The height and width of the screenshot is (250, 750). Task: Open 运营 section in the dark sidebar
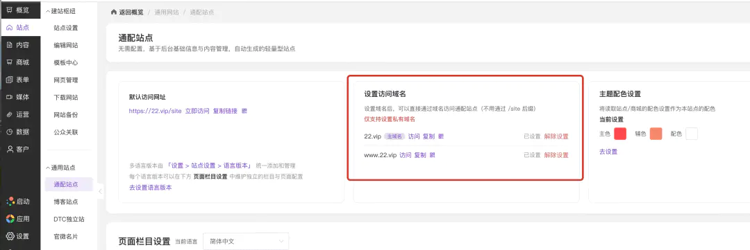point(17,114)
